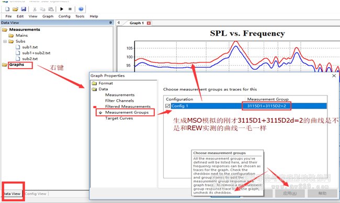Open the Tools menu
Viewport: 340px width, 203px height.
80,16
